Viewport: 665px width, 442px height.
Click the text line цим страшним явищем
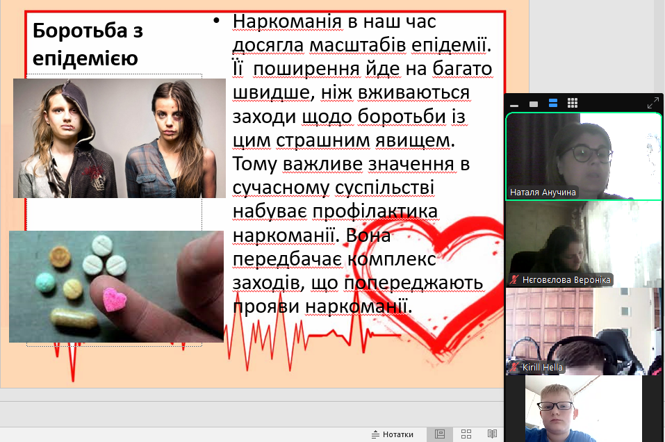pos(343,140)
